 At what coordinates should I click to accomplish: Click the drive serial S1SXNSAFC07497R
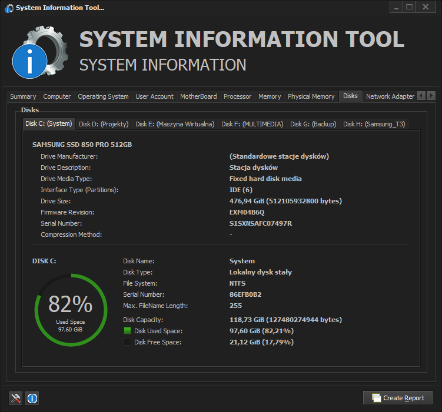261,223
